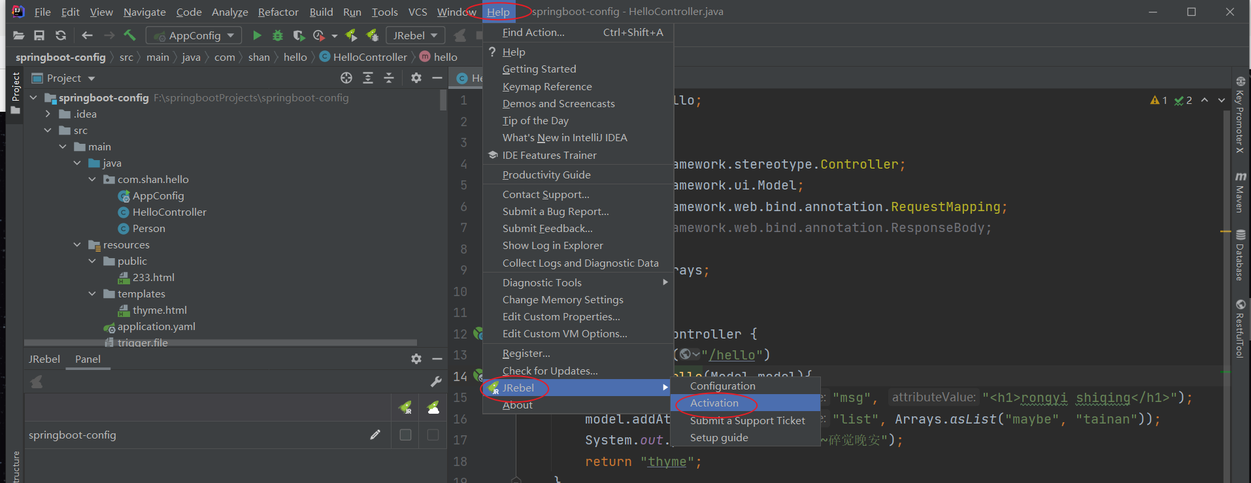The height and width of the screenshot is (483, 1251).
Task: Click the locate-file crosshair icon in Project panel
Action: [346, 78]
